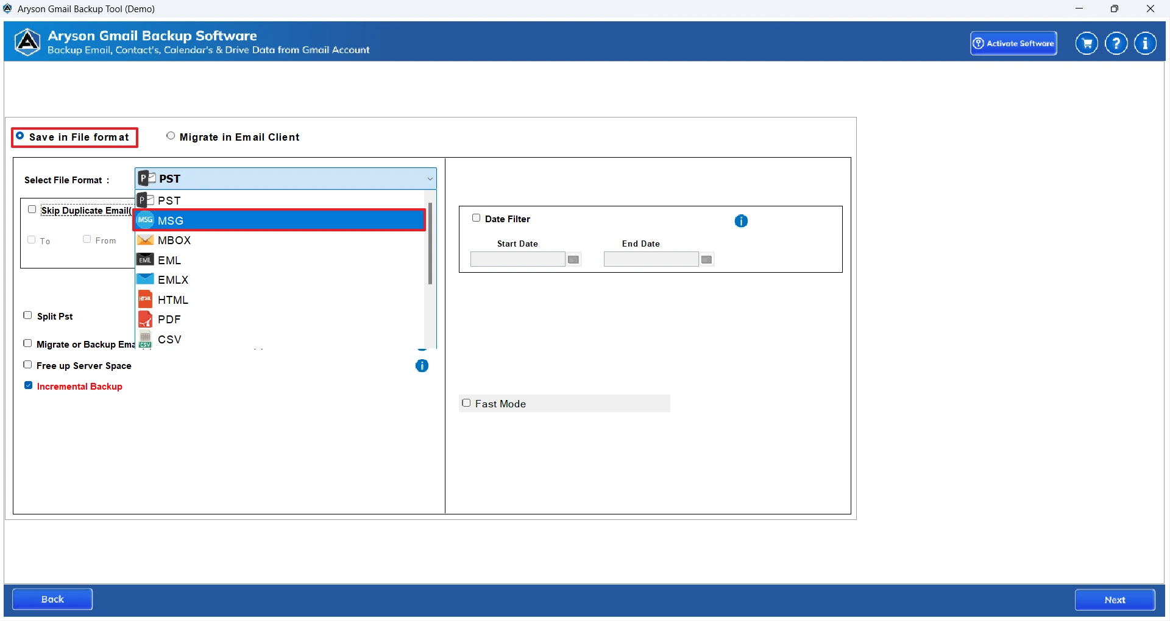Select the Save in File format option
1170x621 pixels.
20,136
